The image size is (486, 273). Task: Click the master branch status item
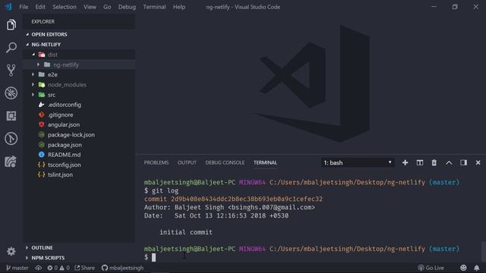click(17, 268)
